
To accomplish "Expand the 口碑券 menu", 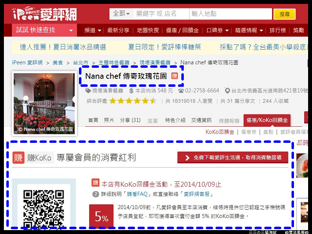I will [x=217, y=30].
